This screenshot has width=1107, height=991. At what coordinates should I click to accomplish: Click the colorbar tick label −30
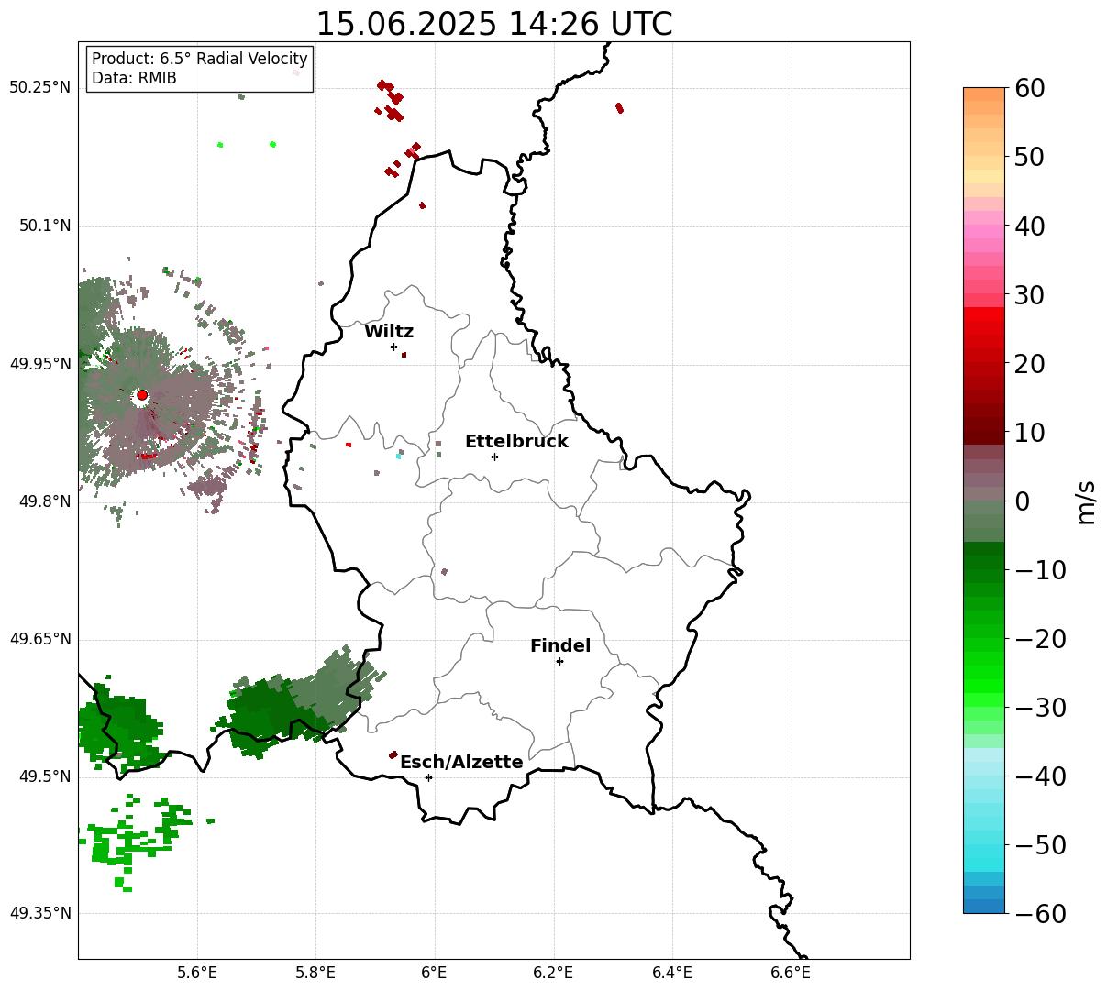(x=1040, y=708)
